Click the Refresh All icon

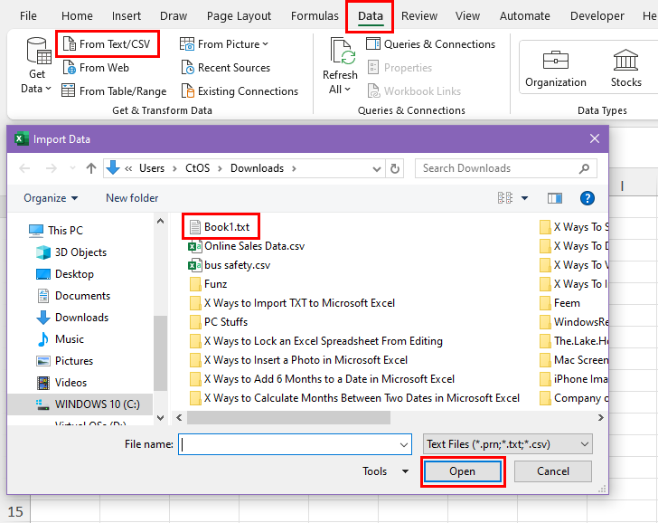342,51
